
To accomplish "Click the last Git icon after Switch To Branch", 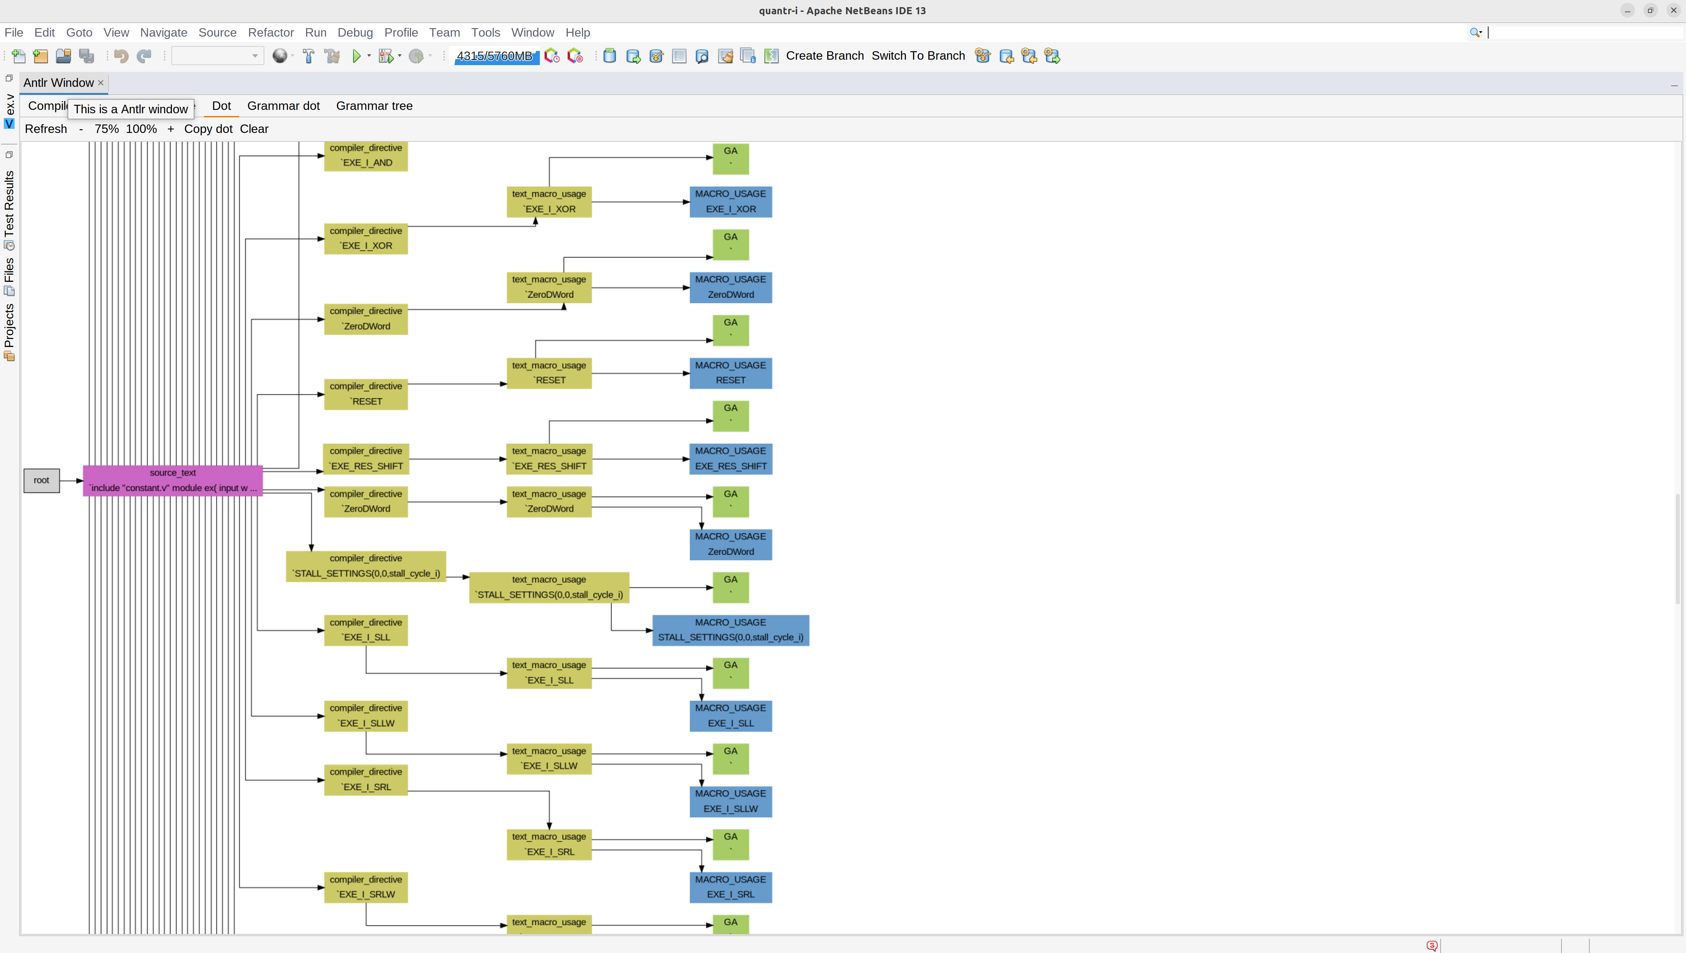I will pos(1052,56).
